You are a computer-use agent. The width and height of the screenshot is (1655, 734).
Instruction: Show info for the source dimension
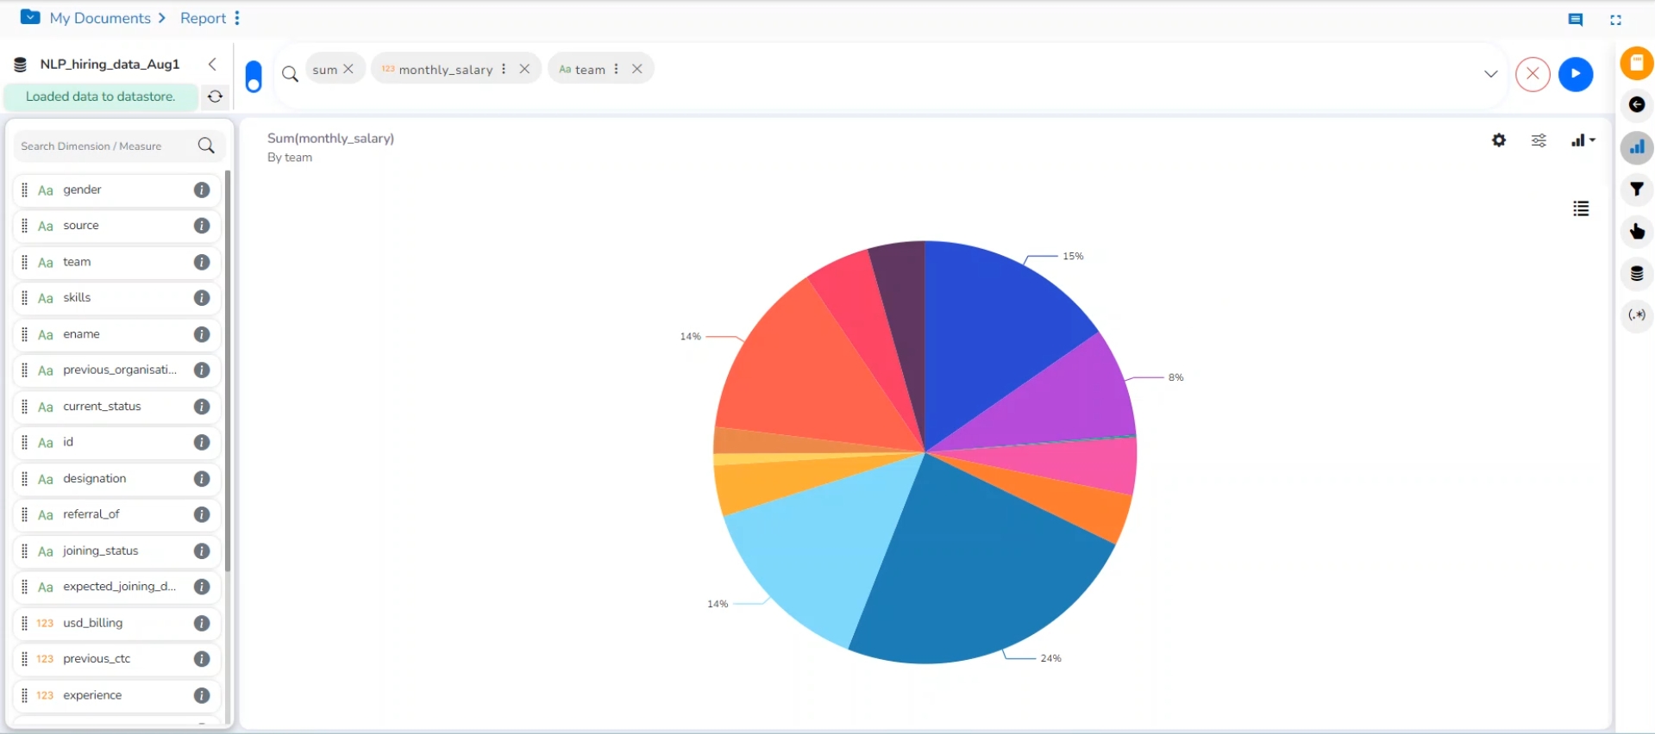click(202, 226)
